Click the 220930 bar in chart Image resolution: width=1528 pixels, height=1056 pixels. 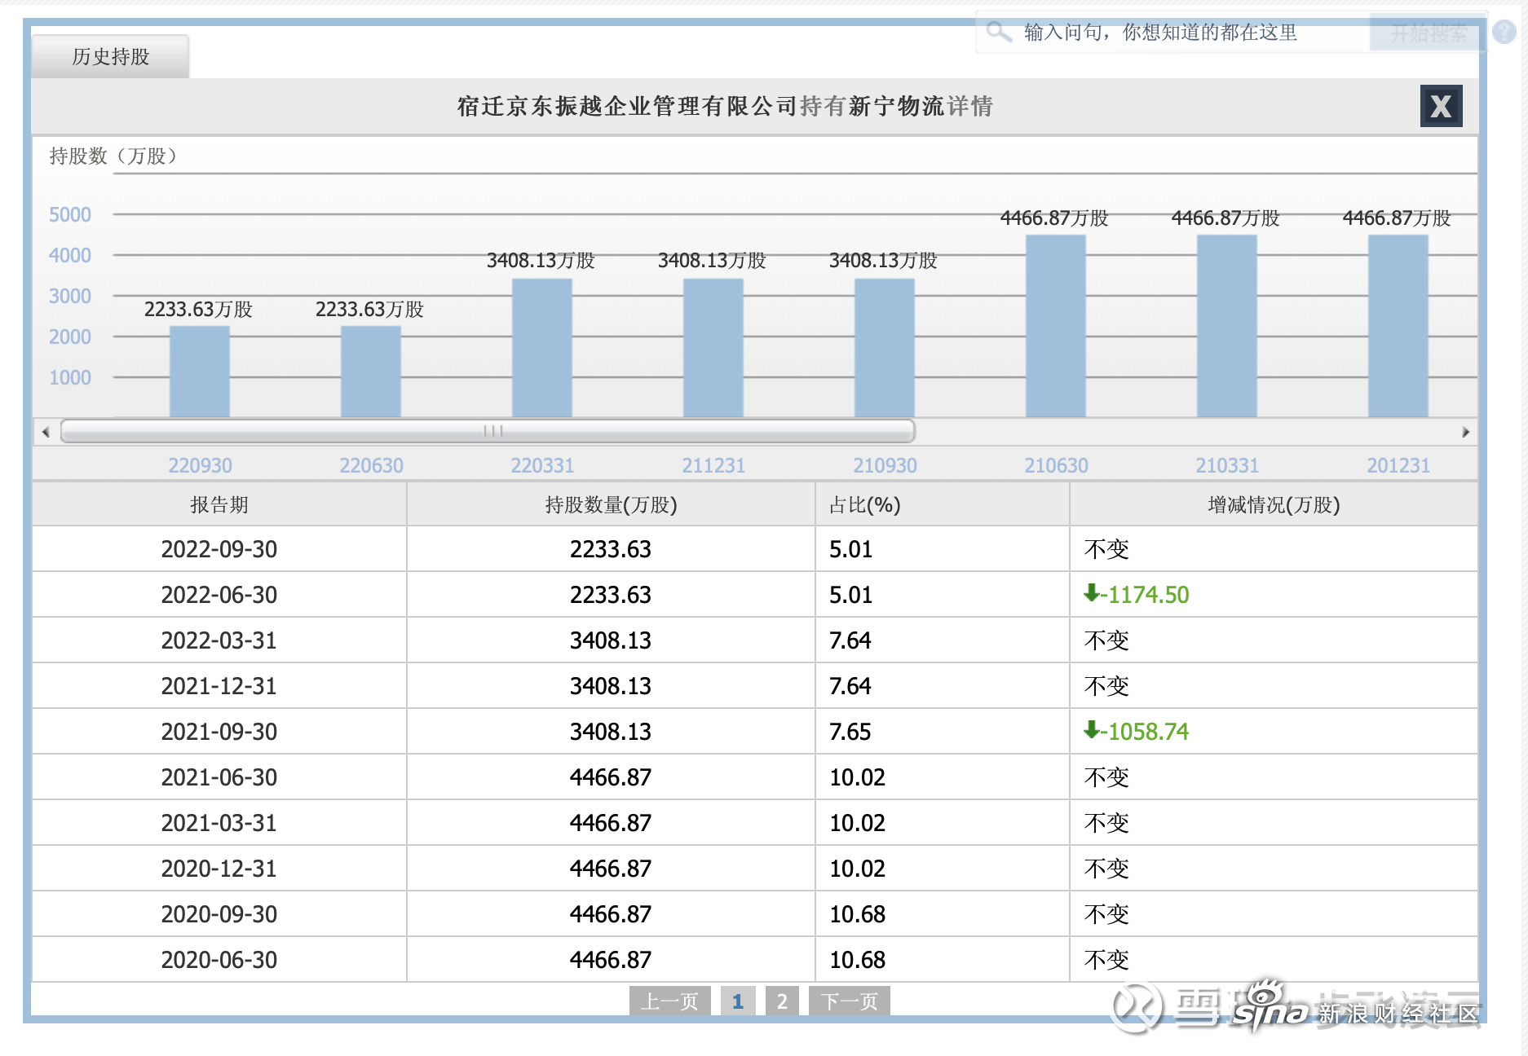point(200,372)
